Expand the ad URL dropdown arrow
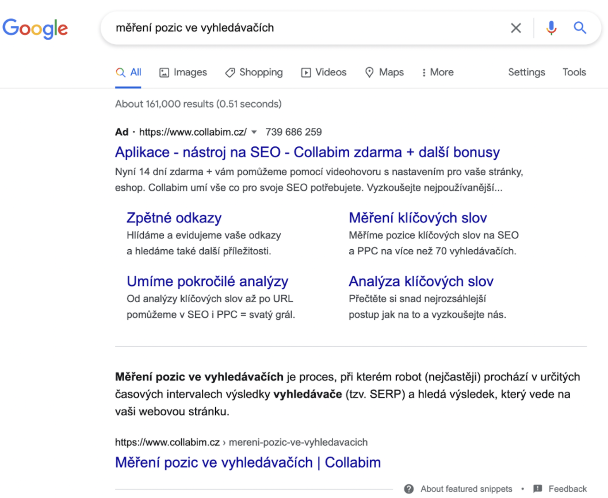This screenshot has height=498, width=608. (254, 133)
